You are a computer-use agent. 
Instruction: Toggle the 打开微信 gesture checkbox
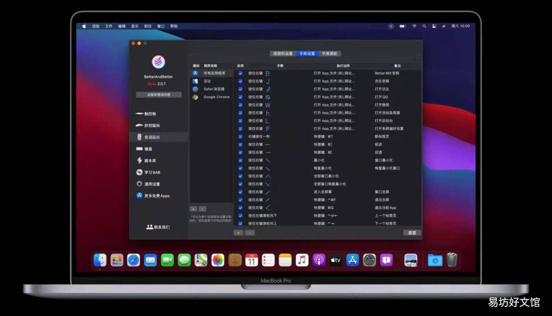[240, 105]
